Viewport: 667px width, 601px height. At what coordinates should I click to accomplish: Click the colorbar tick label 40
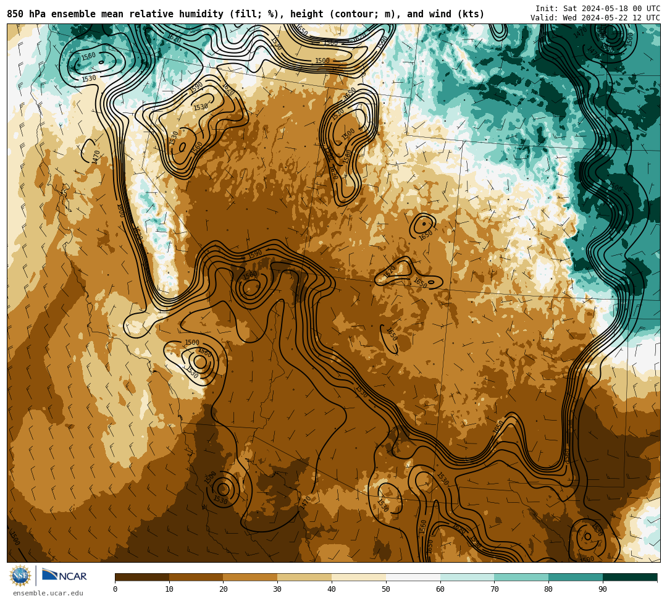(332, 589)
